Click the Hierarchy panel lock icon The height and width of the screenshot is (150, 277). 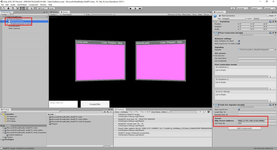[x=44, y=12]
